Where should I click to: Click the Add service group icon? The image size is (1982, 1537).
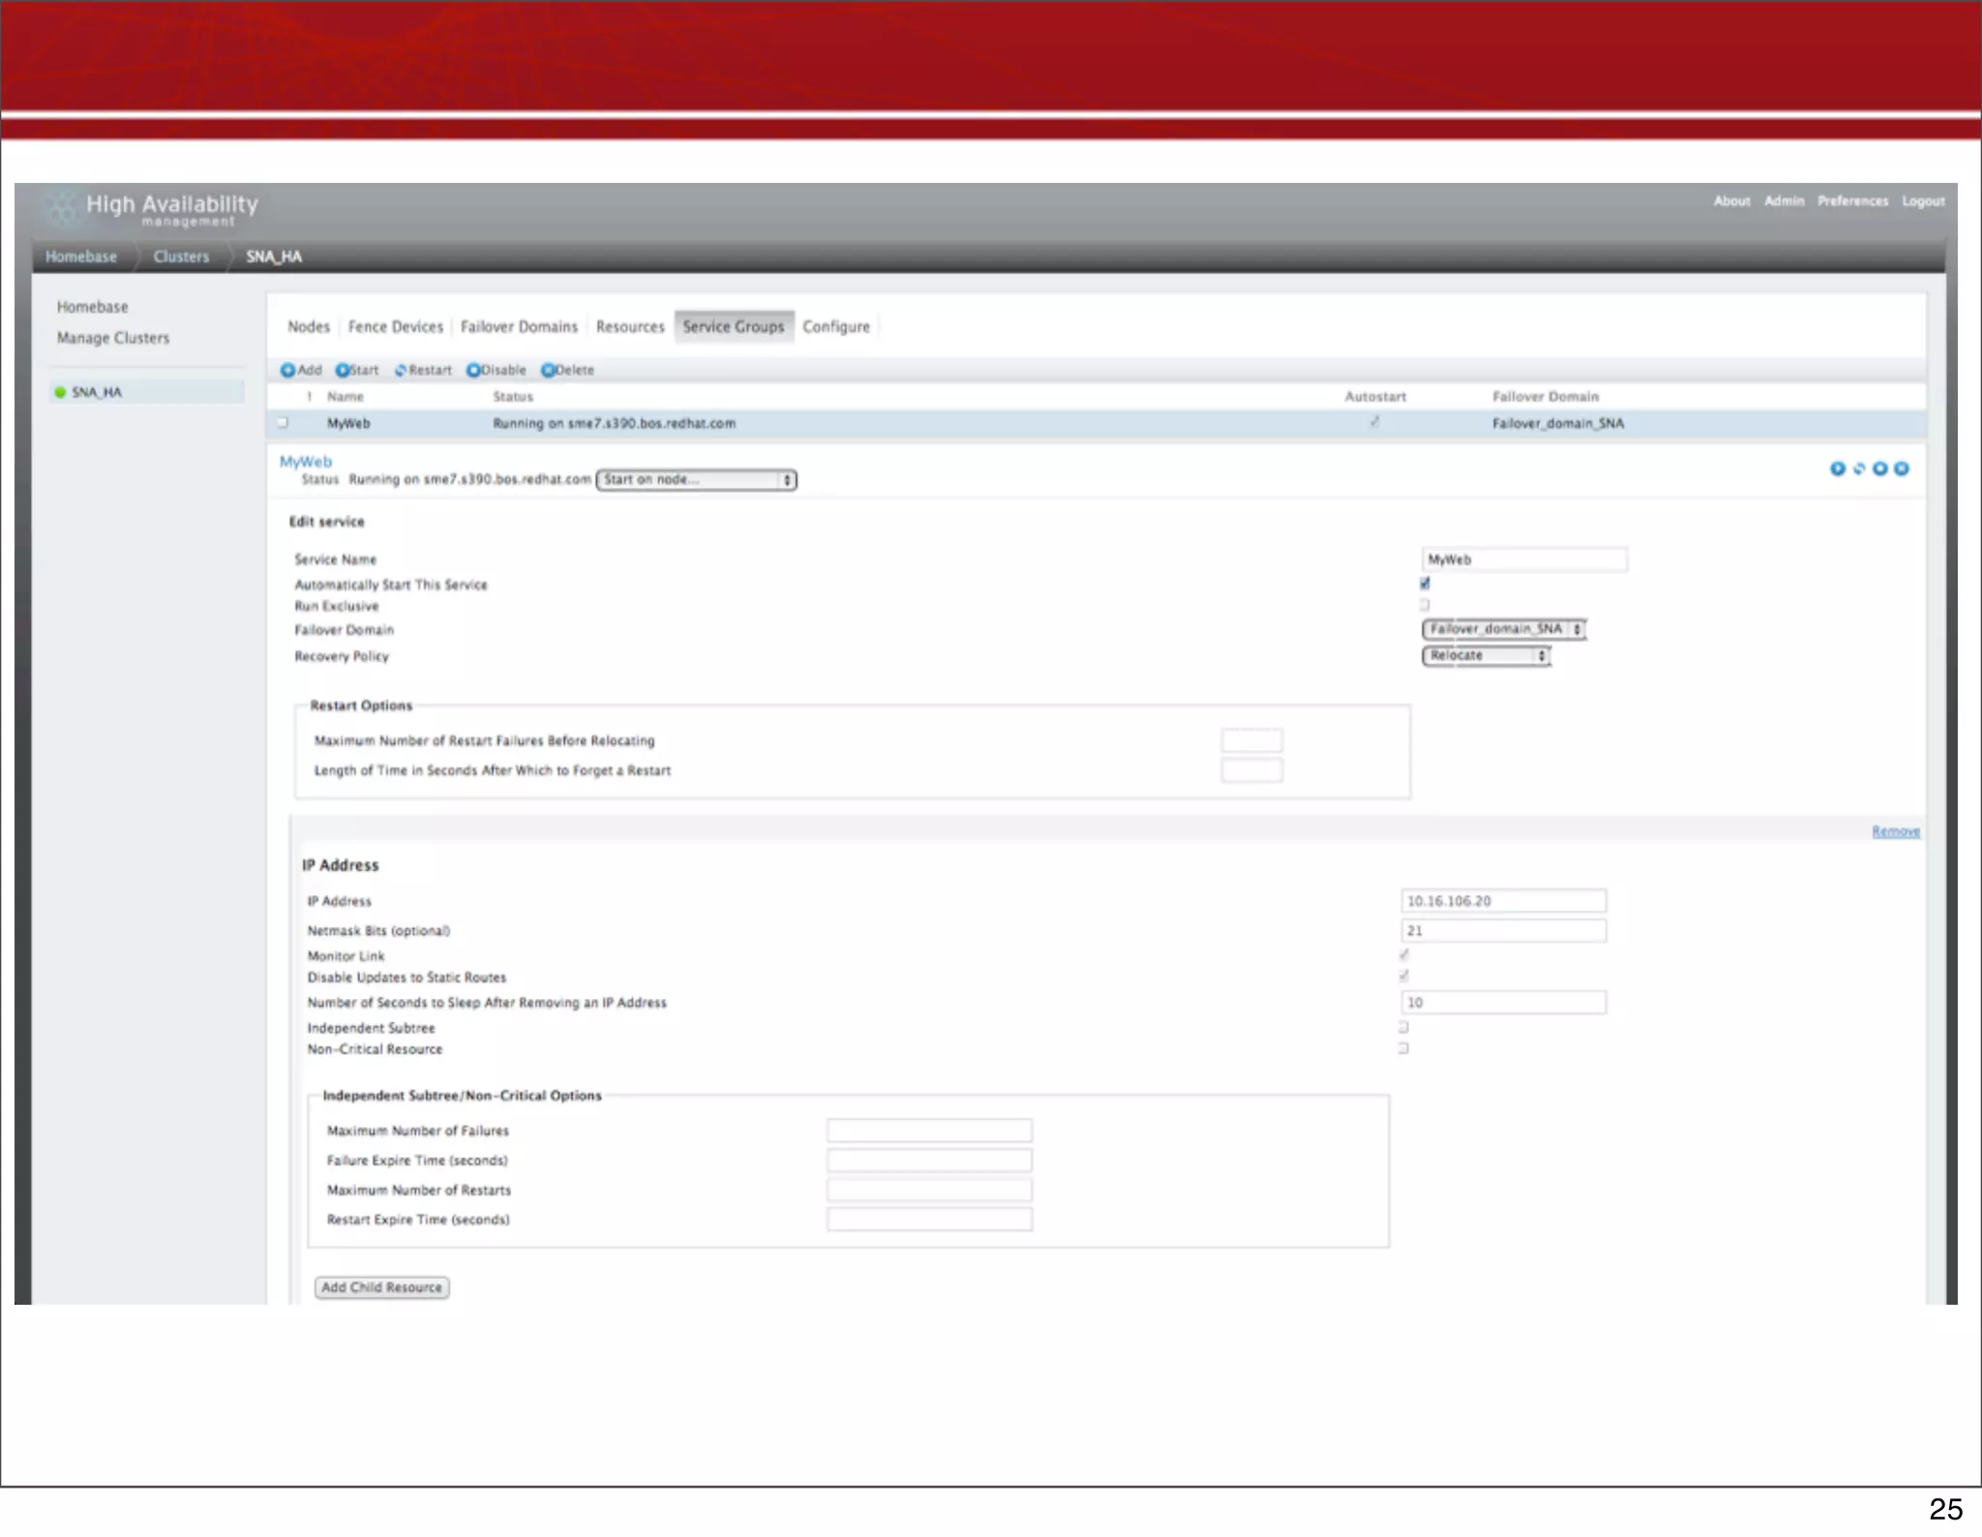pyautogui.click(x=287, y=370)
